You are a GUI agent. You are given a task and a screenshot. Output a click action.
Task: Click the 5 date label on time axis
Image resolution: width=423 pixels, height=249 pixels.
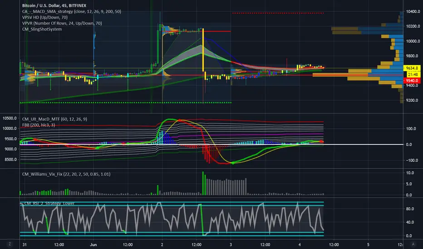(x=368, y=244)
